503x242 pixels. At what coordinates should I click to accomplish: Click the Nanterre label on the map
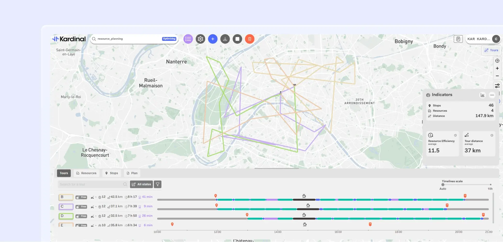[176, 62]
